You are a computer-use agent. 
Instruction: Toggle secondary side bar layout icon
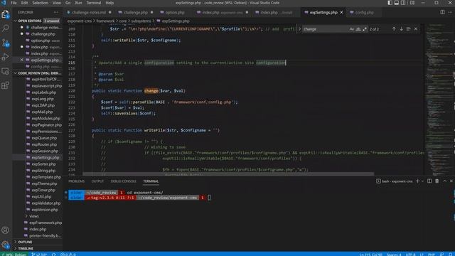pyautogui.click(x=403, y=3)
